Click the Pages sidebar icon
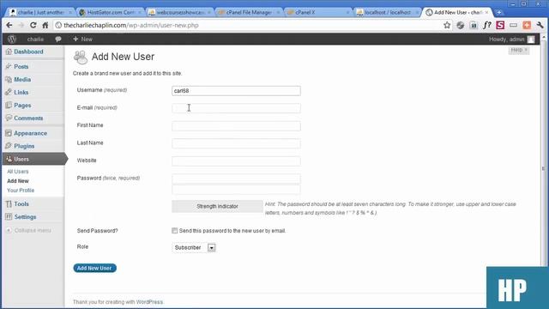 pyautogui.click(x=9, y=105)
